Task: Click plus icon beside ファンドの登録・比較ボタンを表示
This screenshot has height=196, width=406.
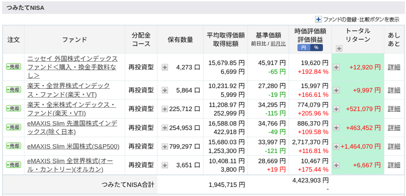Action: pos(318,19)
